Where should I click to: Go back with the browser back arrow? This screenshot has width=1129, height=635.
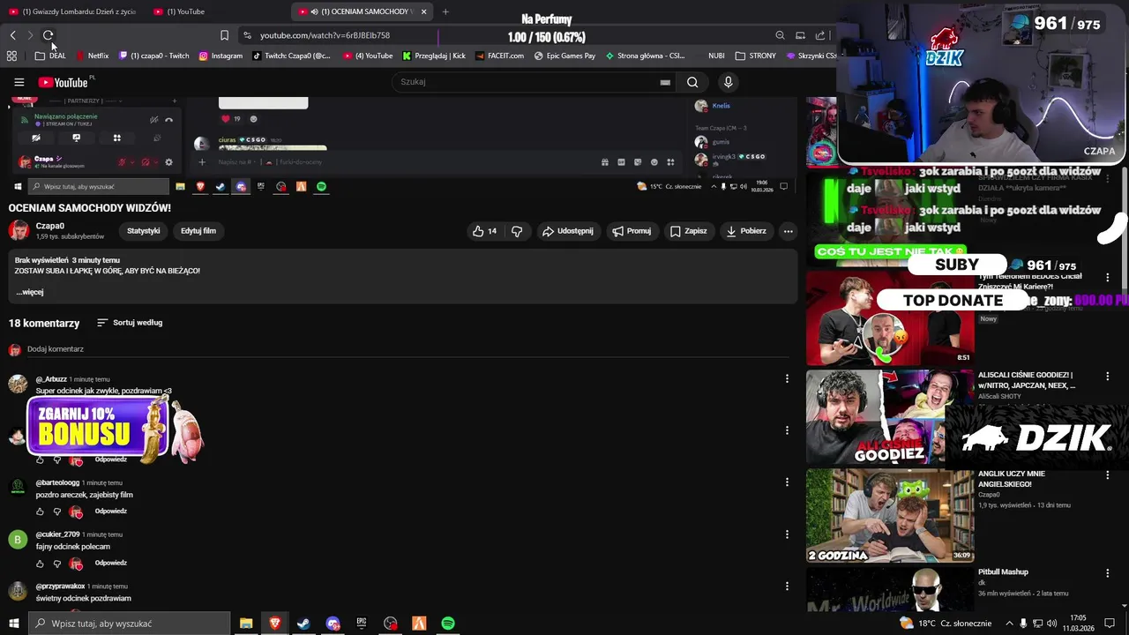point(12,35)
